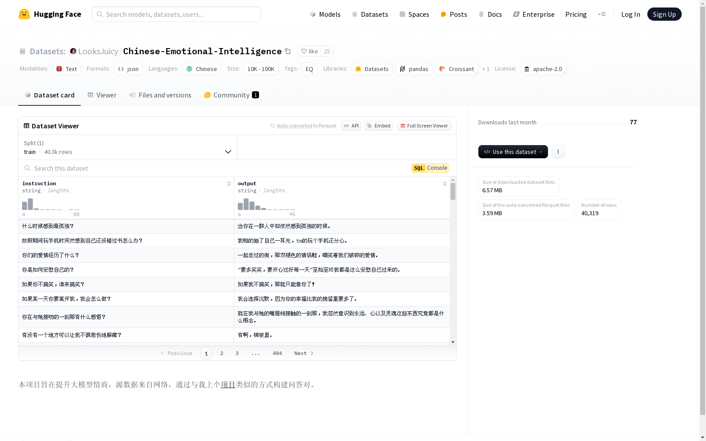Click the Datasets stack icon near title
This screenshot has width=706, height=441.
(x=23, y=52)
